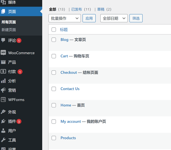Click the Settings icon at sidebar bottom
The width and height of the screenshot is (171, 150).
tap(3, 148)
